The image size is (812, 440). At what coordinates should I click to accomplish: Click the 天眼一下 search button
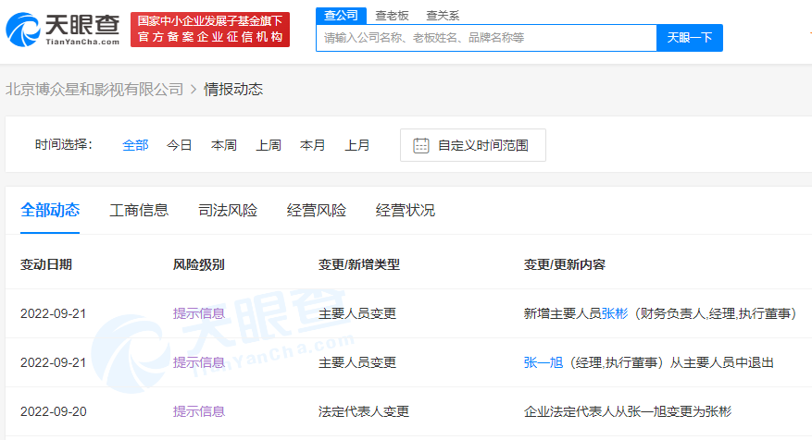tap(689, 38)
